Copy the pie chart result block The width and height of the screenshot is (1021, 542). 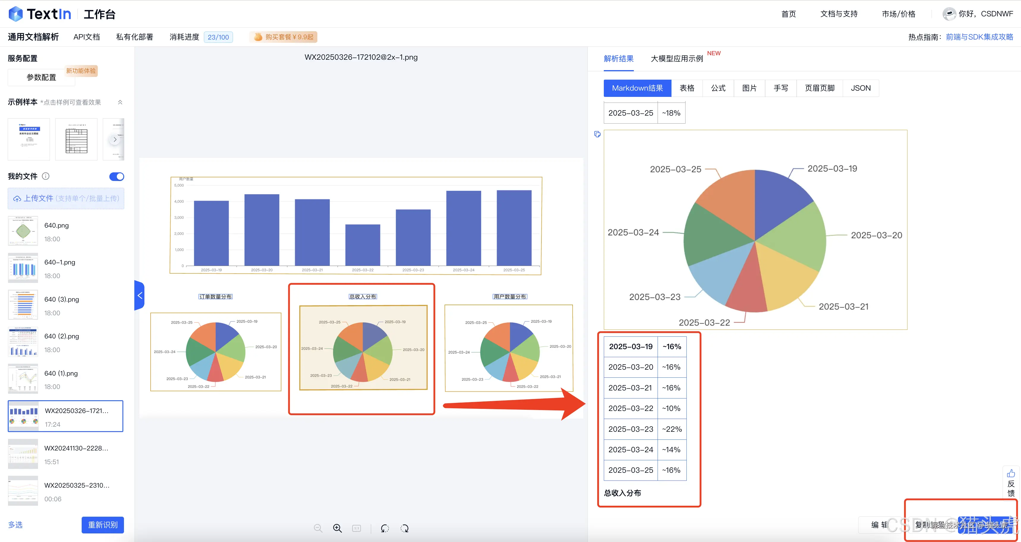597,134
